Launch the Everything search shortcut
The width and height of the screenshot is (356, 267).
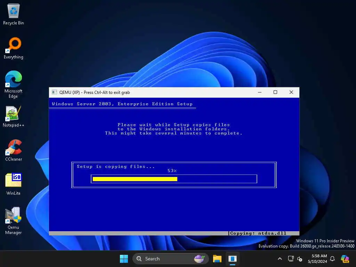[14, 48]
